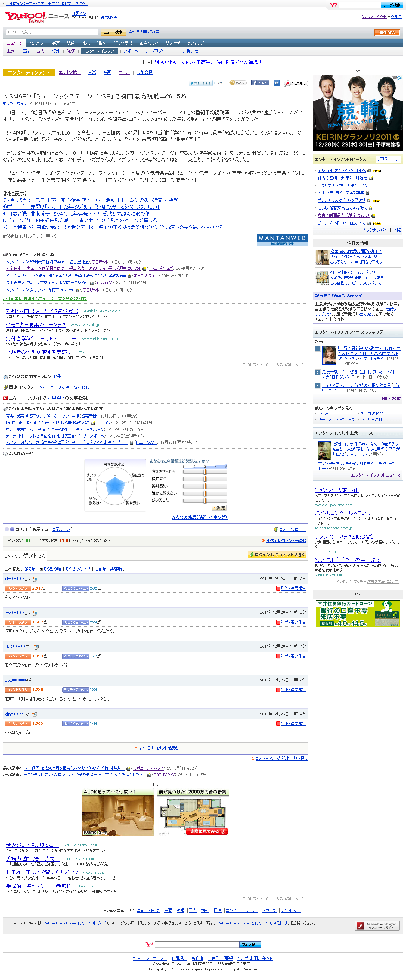This screenshot has height=978, width=406.
Task: Click the 役に立つ rating slider
Action: [205, 479]
